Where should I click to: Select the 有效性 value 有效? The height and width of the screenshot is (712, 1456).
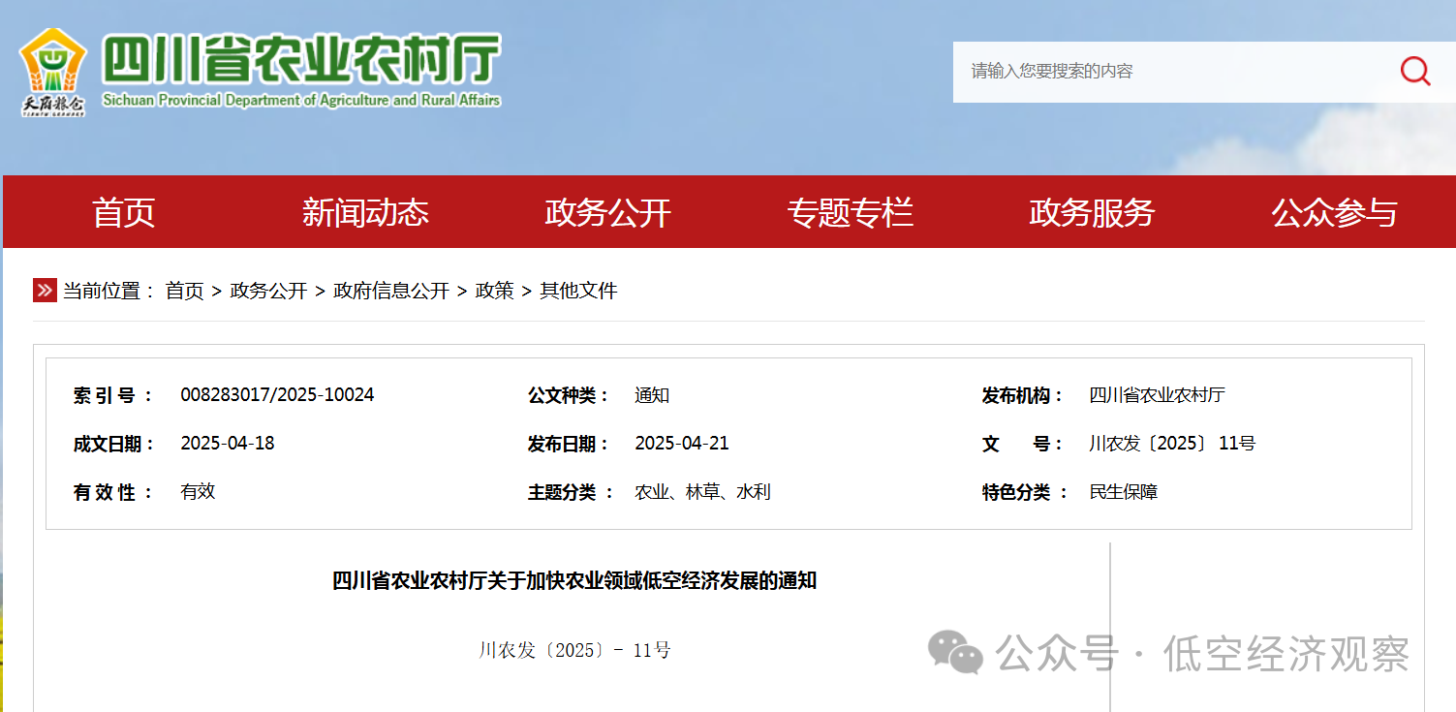[x=198, y=492]
